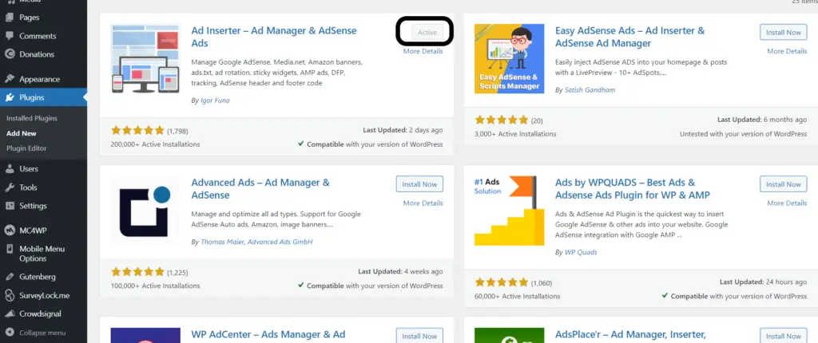Image resolution: width=818 pixels, height=343 pixels.
Task: Click the Mobile Menu Options phone icon
Action: [x=10, y=249]
